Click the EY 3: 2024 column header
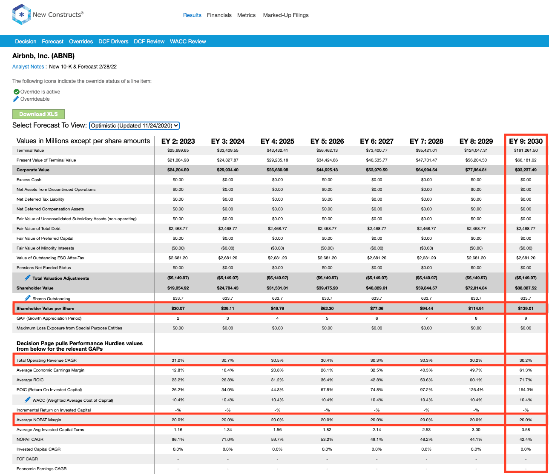Image resolution: width=549 pixels, height=474 pixels. pos(228,141)
